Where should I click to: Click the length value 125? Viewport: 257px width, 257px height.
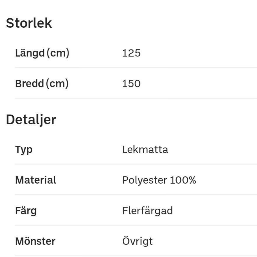coord(131,53)
